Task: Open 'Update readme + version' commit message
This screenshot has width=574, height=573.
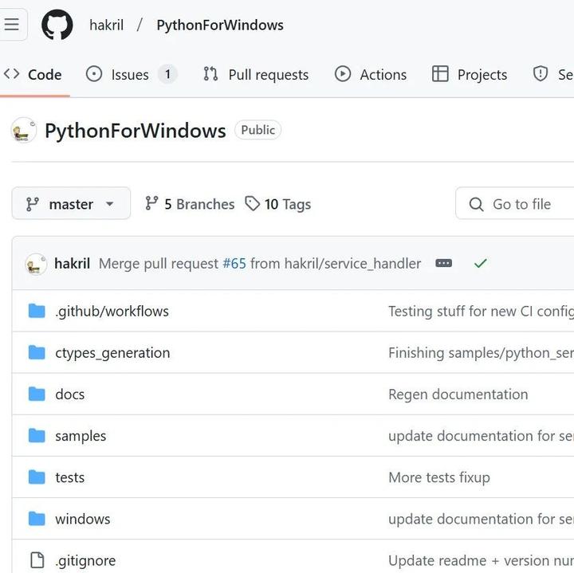Action: tap(481, 561)
